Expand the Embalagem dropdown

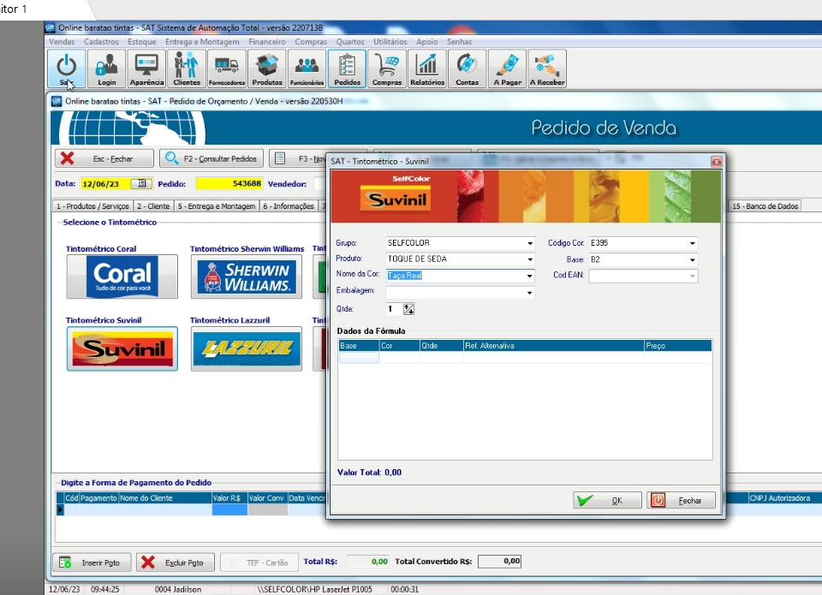pyautogui.click(x=531, y=292)
